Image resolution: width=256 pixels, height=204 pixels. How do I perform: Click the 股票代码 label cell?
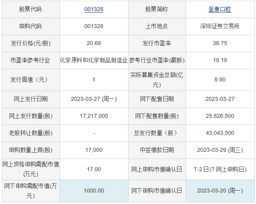31,9
